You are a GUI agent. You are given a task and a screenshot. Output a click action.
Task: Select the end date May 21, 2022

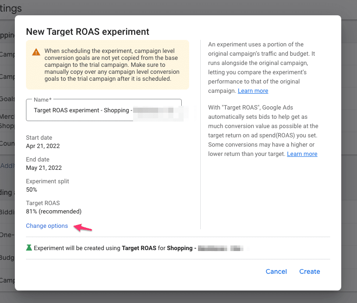[44, 168]
